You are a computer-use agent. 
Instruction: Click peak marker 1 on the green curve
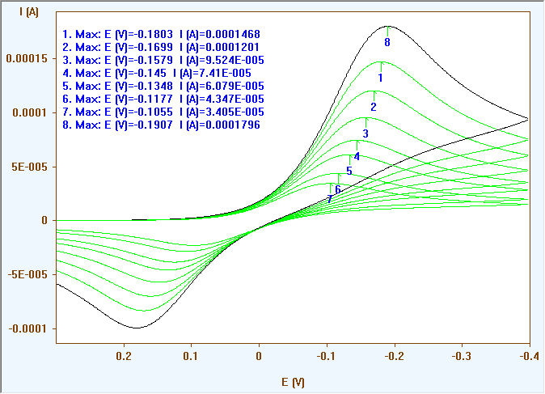click(381, 78)
